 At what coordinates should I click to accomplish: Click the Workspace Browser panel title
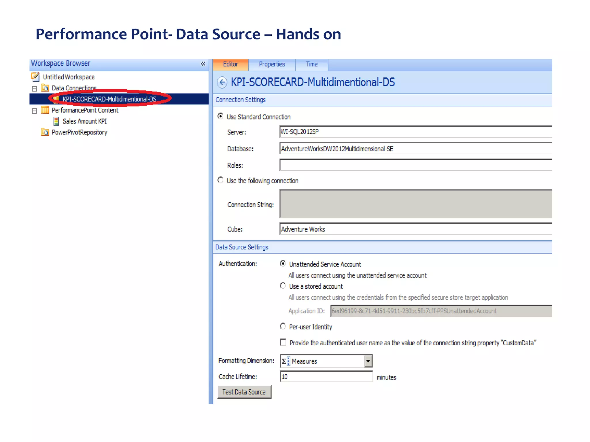click(x=60, y=63)
